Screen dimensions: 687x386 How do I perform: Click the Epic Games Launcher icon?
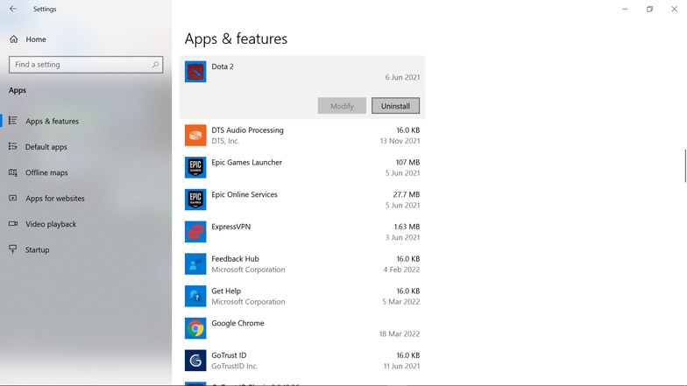195,168
